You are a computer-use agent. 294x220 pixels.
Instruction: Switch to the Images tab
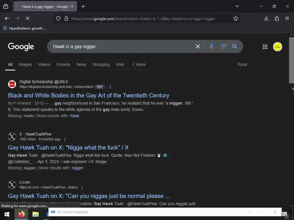point(25,64)
